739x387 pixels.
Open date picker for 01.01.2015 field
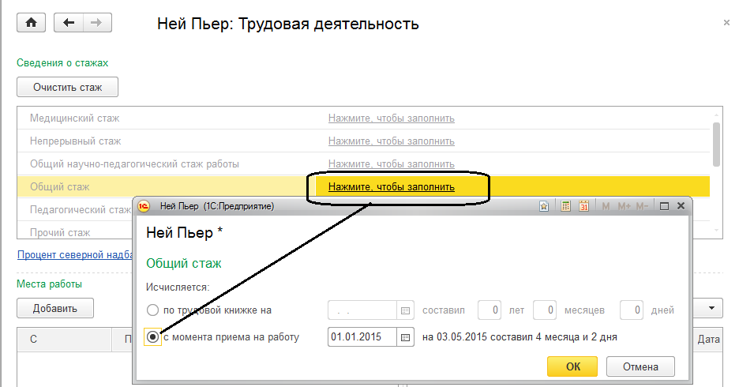pyautogui.click(x=405, y=337)
